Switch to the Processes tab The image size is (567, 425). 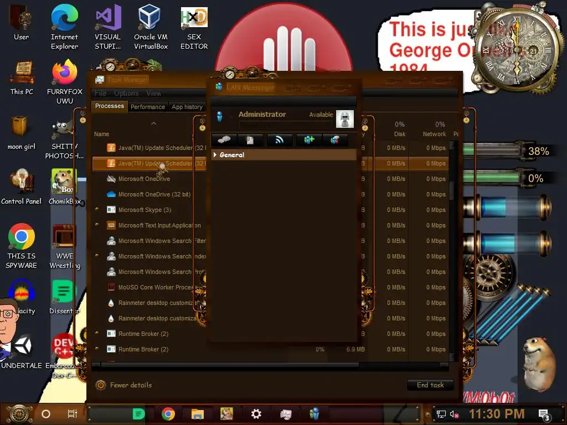pyautogui.click(x=109, y=106)
